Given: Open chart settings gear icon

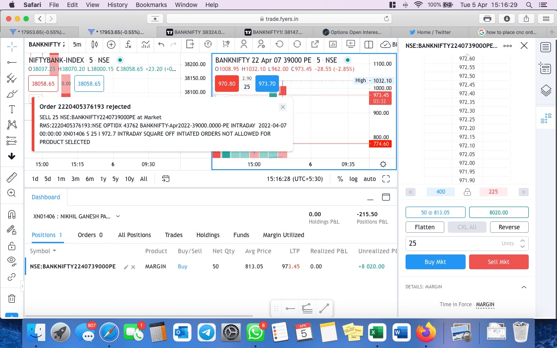Looking at the screenshot, I should point(383,164).
